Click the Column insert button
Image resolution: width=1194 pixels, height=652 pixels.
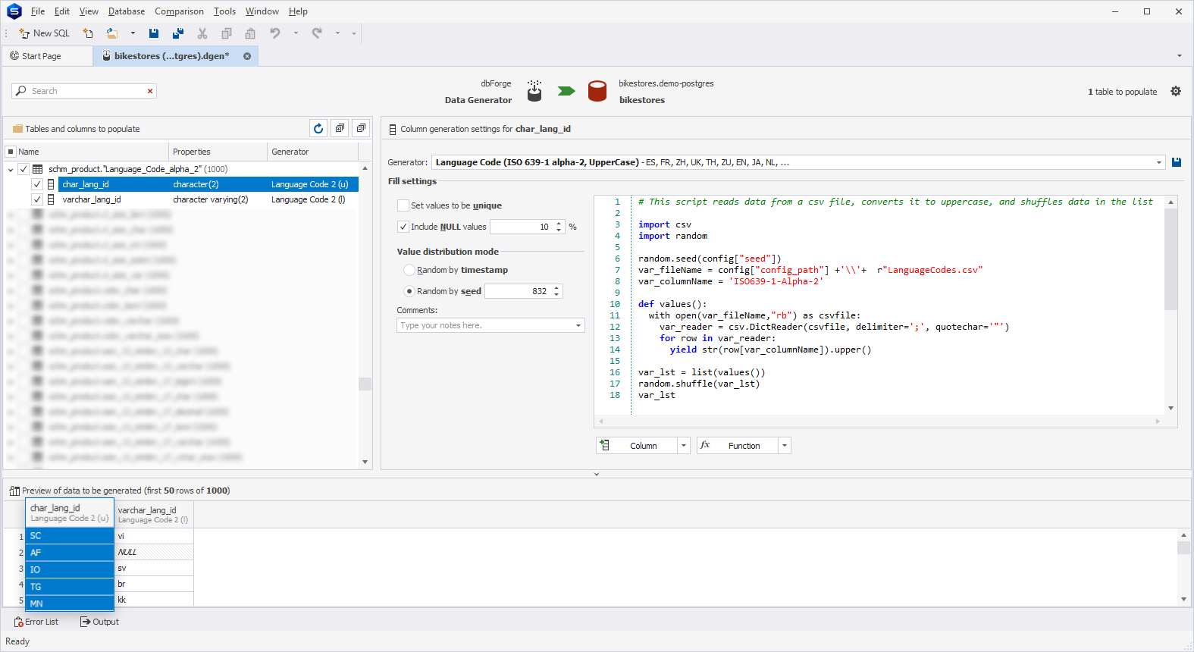click(x=637, y=446)
